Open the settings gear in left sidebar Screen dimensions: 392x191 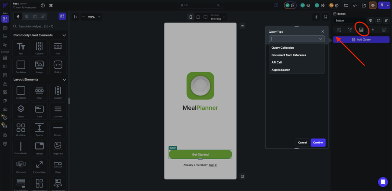(x=5, y=144)
